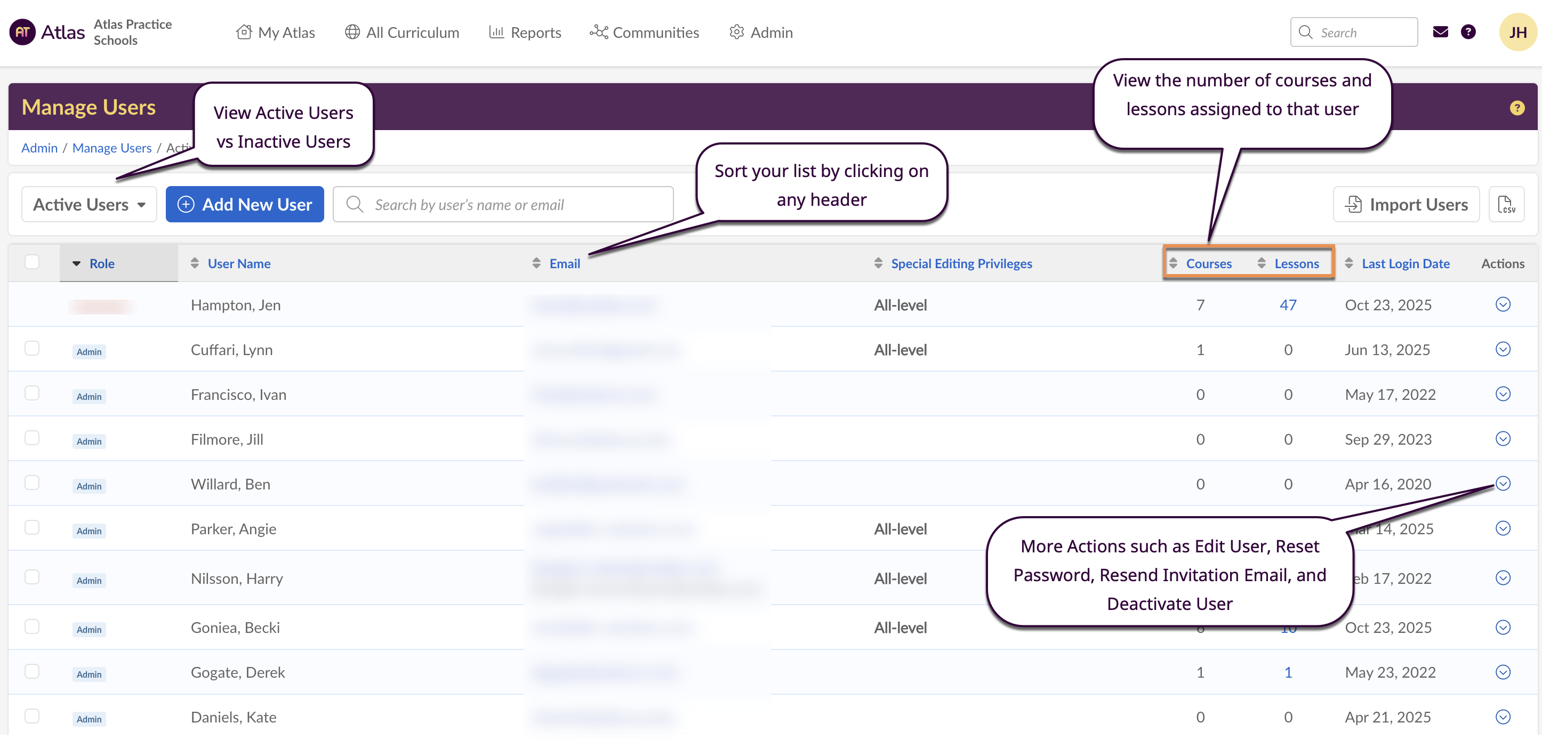This screenshot has width=1542, height=739.
Task: Click the search by name or email field
Action: (503, 205)
